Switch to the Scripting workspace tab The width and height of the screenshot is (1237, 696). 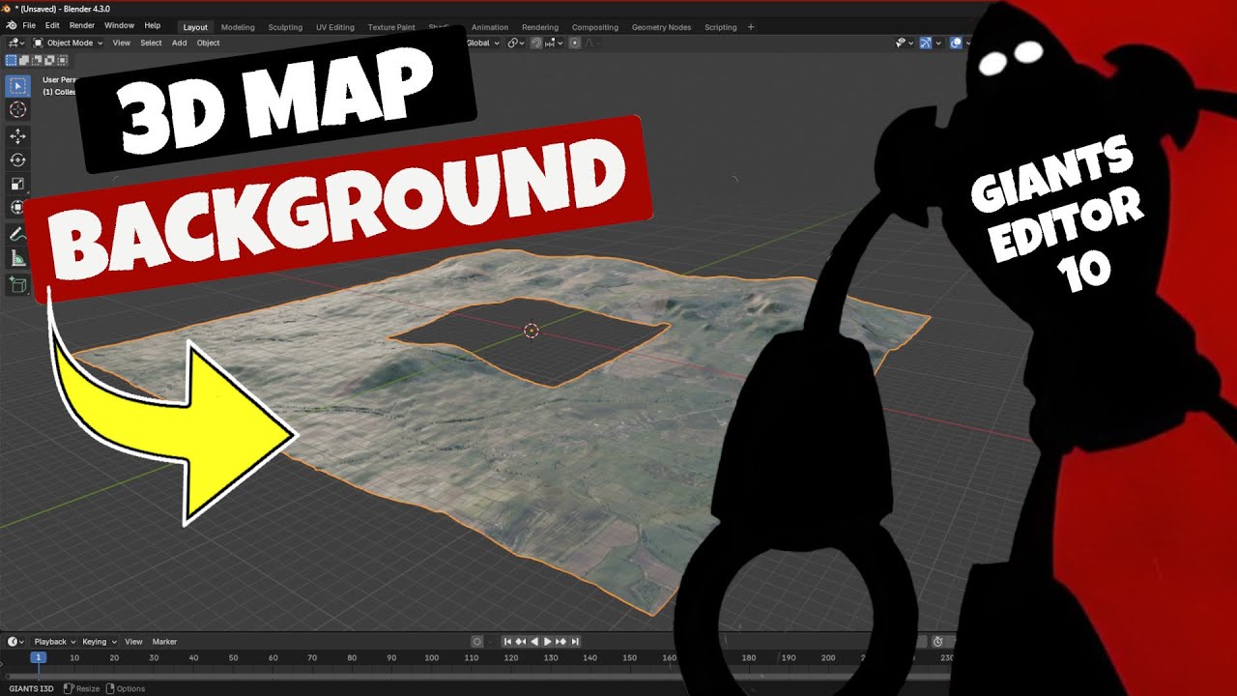[720, 27]
